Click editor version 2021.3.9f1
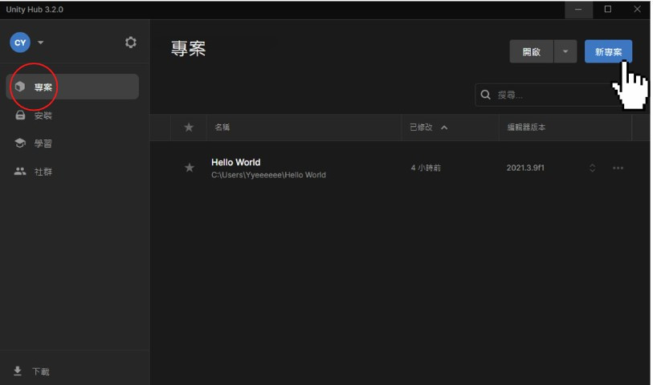The height and width of the screenshot is (385, 653). click(x=525, y=168)
